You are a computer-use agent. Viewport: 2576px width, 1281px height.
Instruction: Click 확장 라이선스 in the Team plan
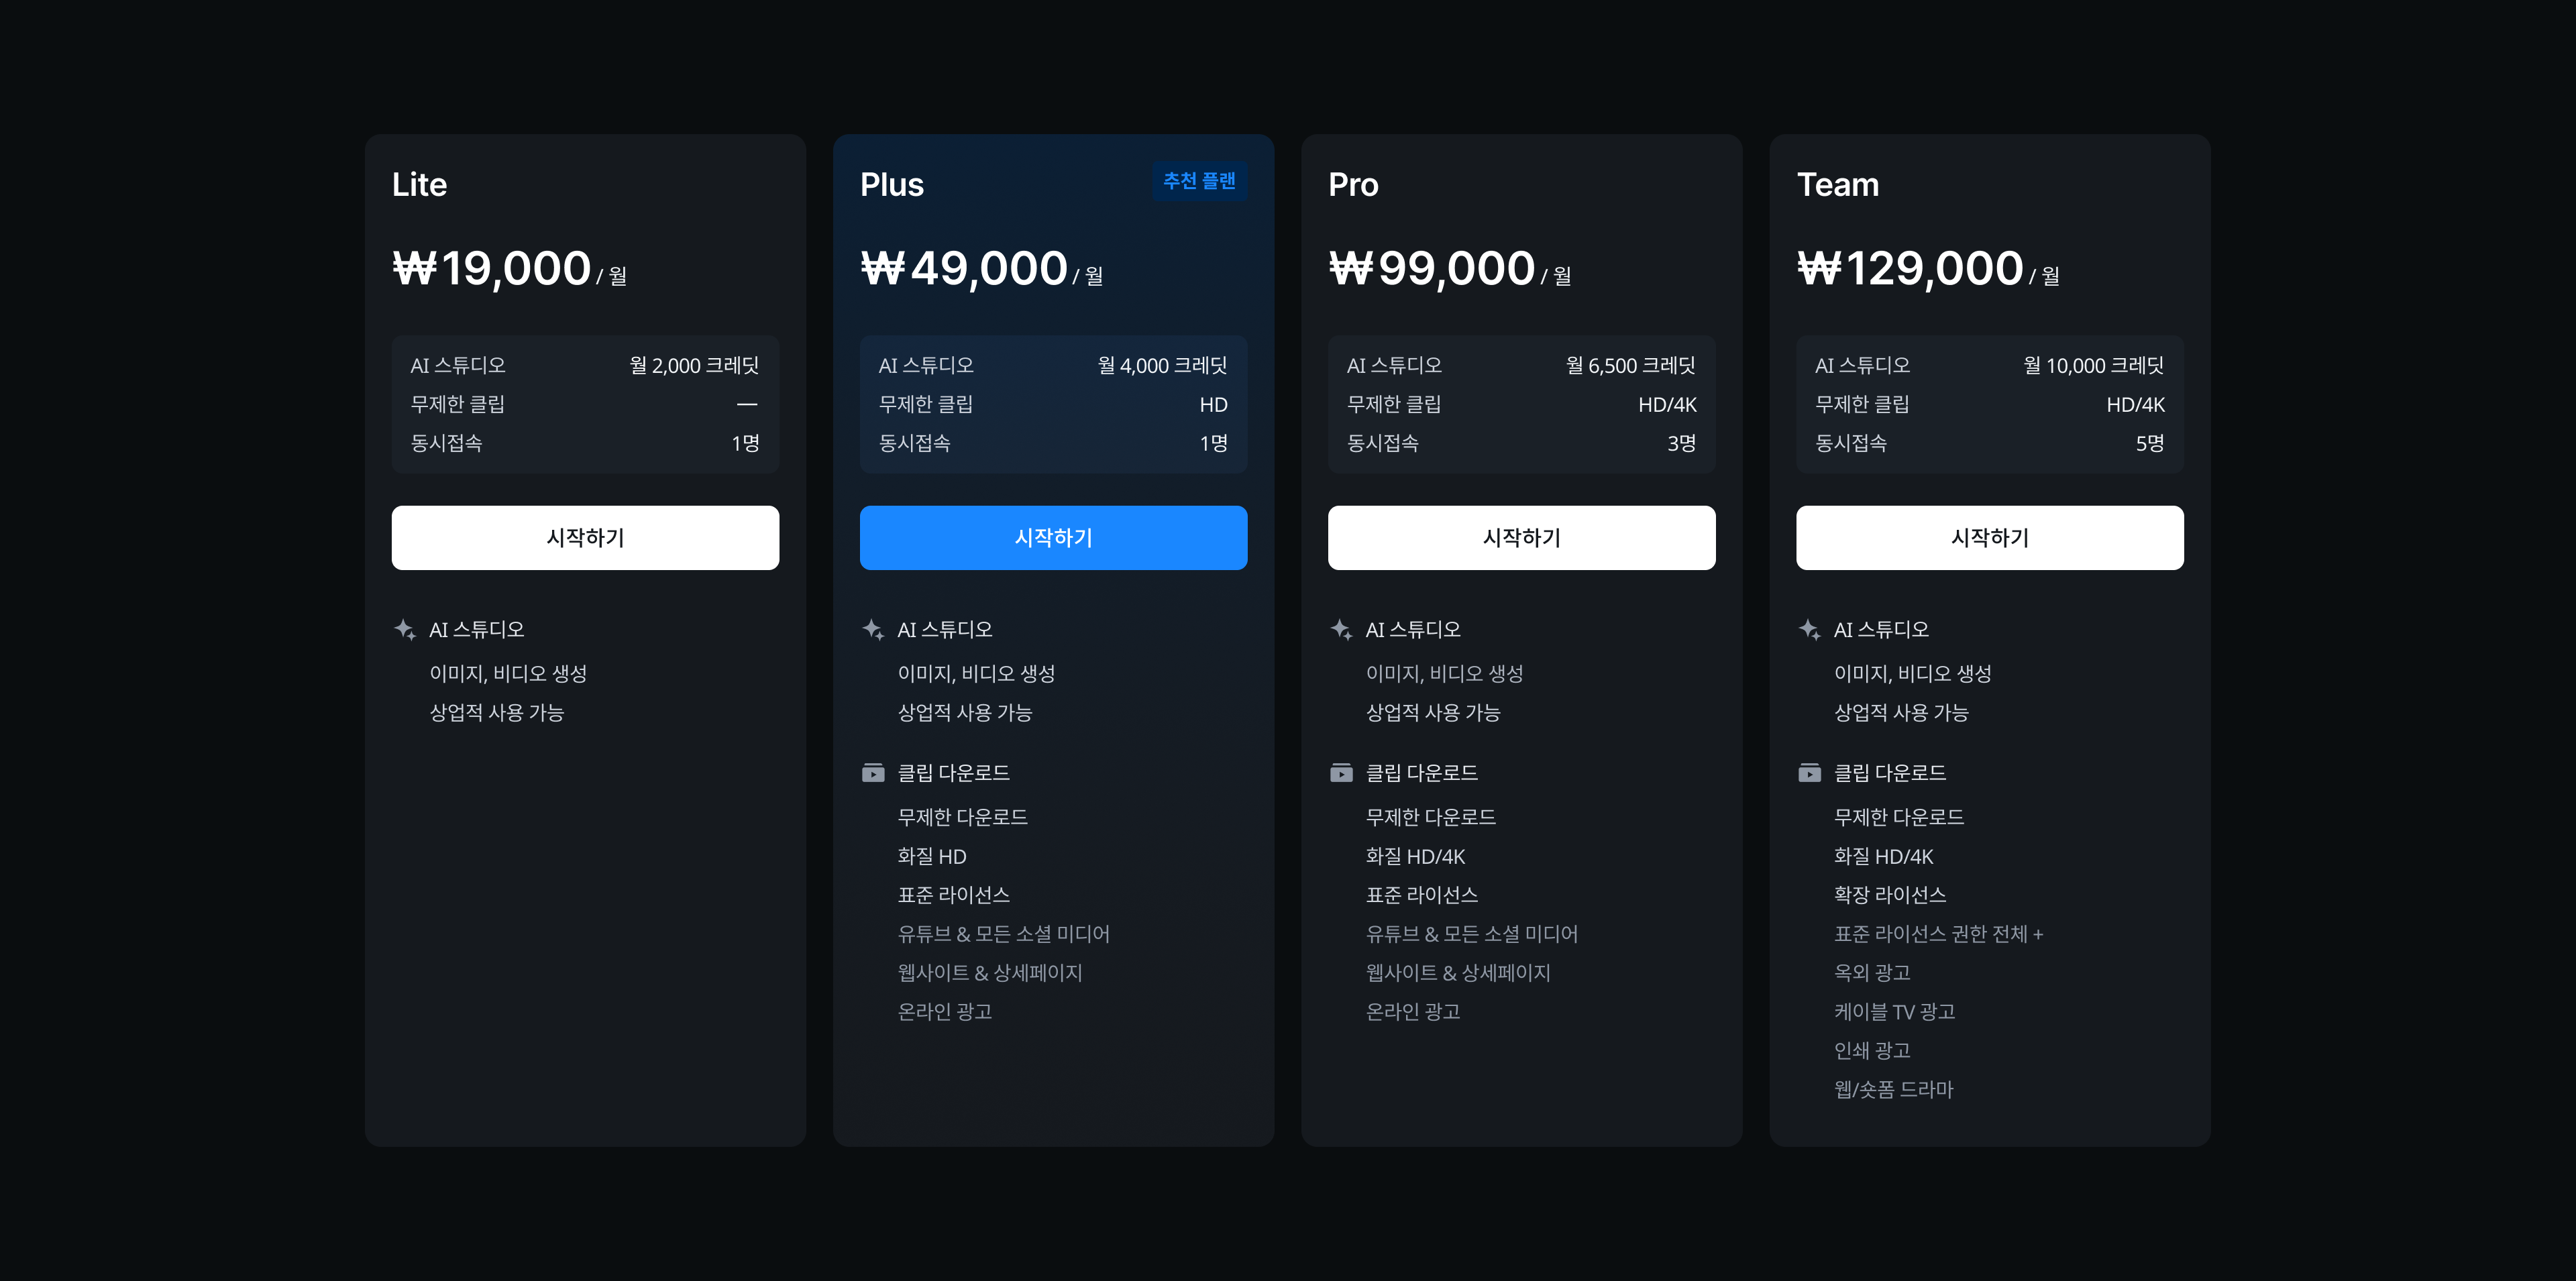coord(1889,895)
